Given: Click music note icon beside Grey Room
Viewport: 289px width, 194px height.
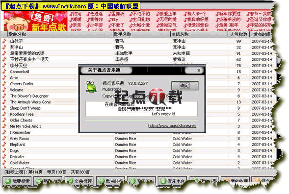Looking at the screenshot, I should (x=4, y=138).
